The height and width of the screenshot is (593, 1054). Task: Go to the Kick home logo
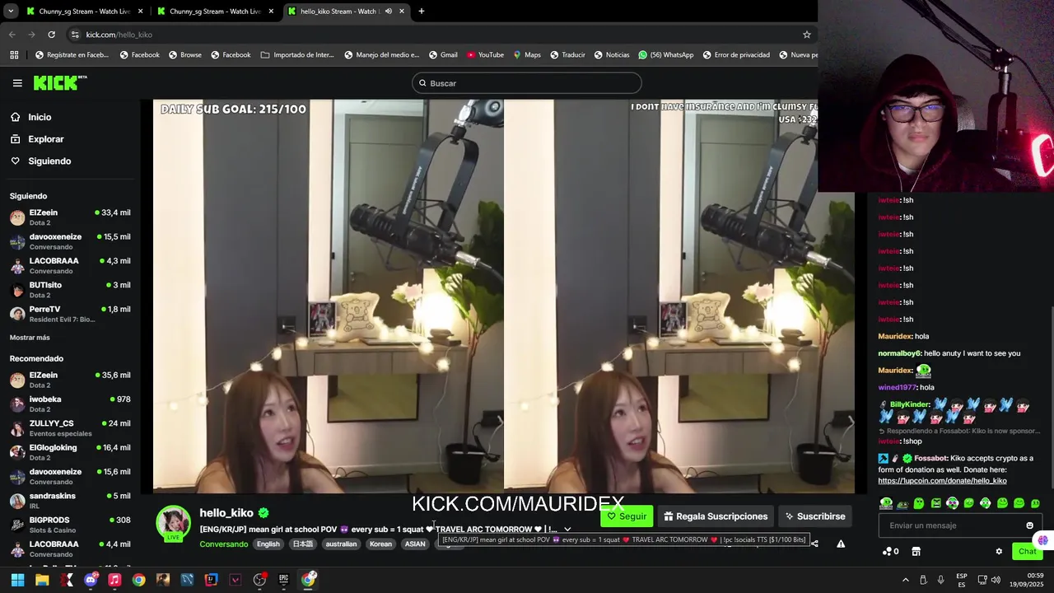(x=59, y=82)
